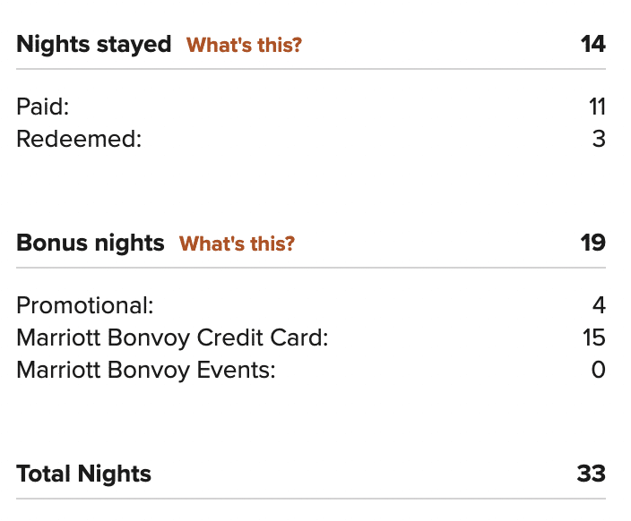Click the divider line under Nights stayed
Image resolution: width=631 pixels, height=521 pixels.
pos(311,69)
